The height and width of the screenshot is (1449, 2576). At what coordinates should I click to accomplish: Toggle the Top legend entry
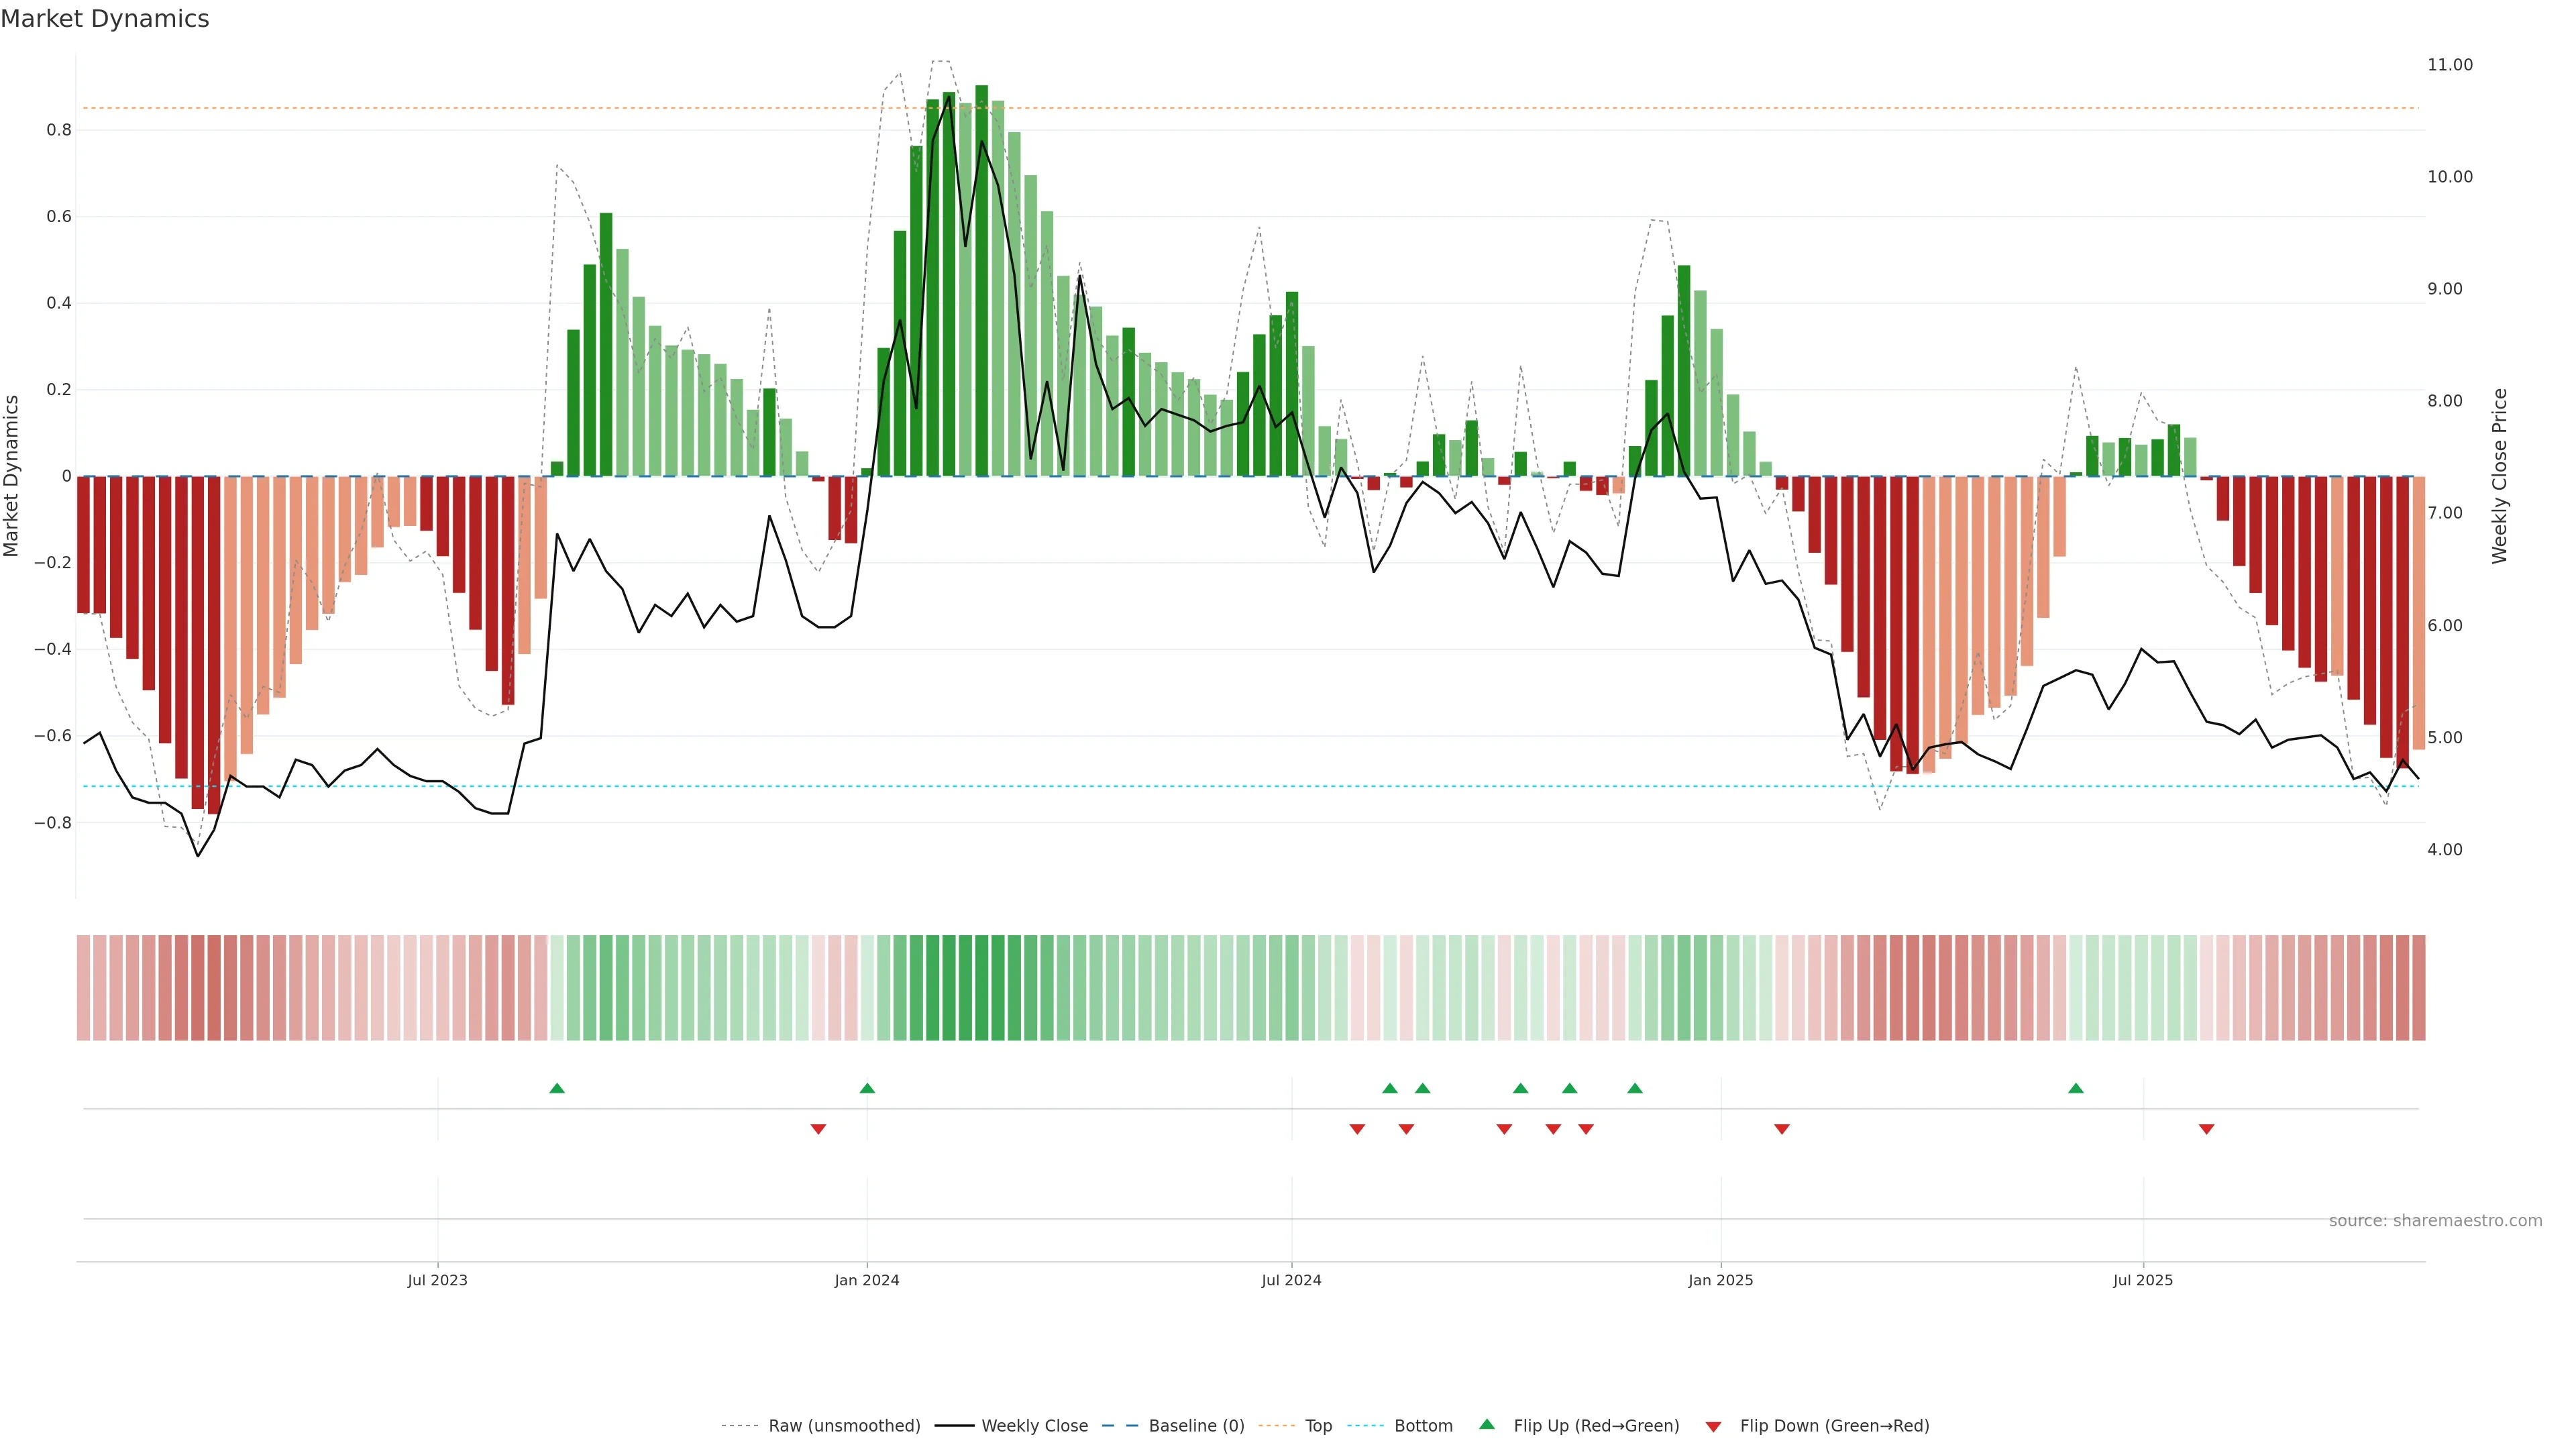(x=1318, y=1426)
